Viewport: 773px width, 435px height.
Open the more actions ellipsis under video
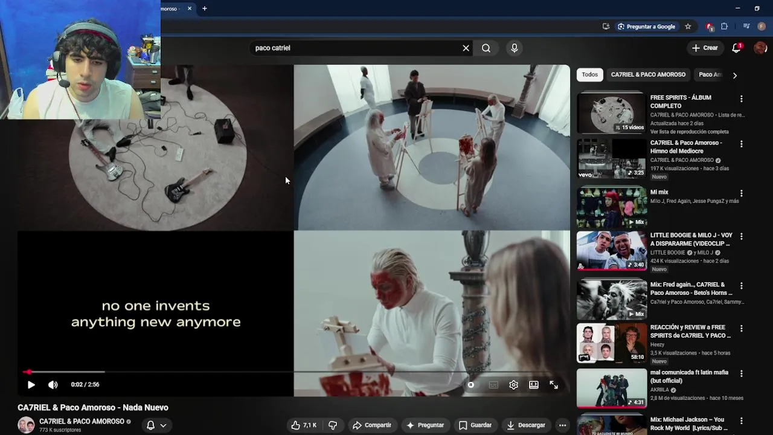[x=562, y=425]
